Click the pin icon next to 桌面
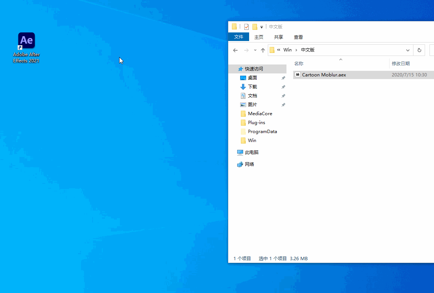The width and height of the screenshot is (434, 293). click(283, 78)
